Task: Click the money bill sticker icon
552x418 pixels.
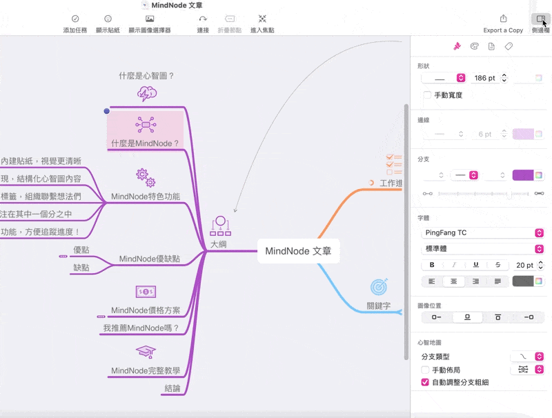Action: point(146,292)
